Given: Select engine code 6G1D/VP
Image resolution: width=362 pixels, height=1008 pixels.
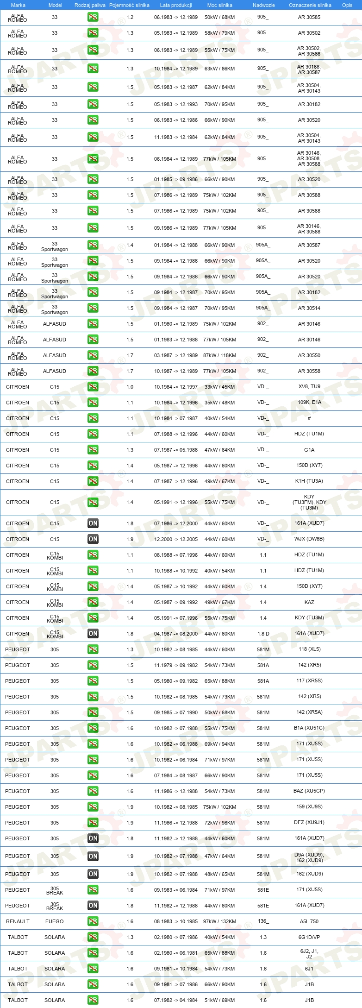Looking at the screenshot, I should [309, 937].
